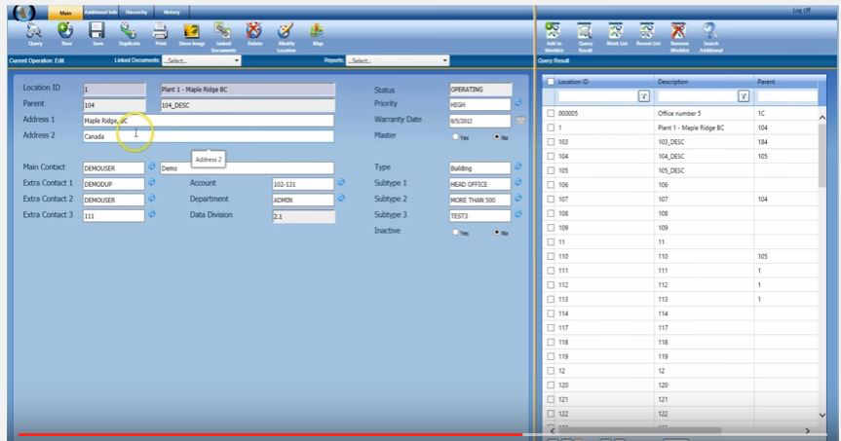Click the lookup icon beside Extra Contact 2

point(152,199)
